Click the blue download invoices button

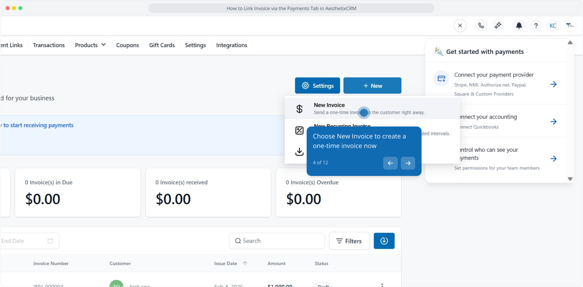[x=384, y=241]
